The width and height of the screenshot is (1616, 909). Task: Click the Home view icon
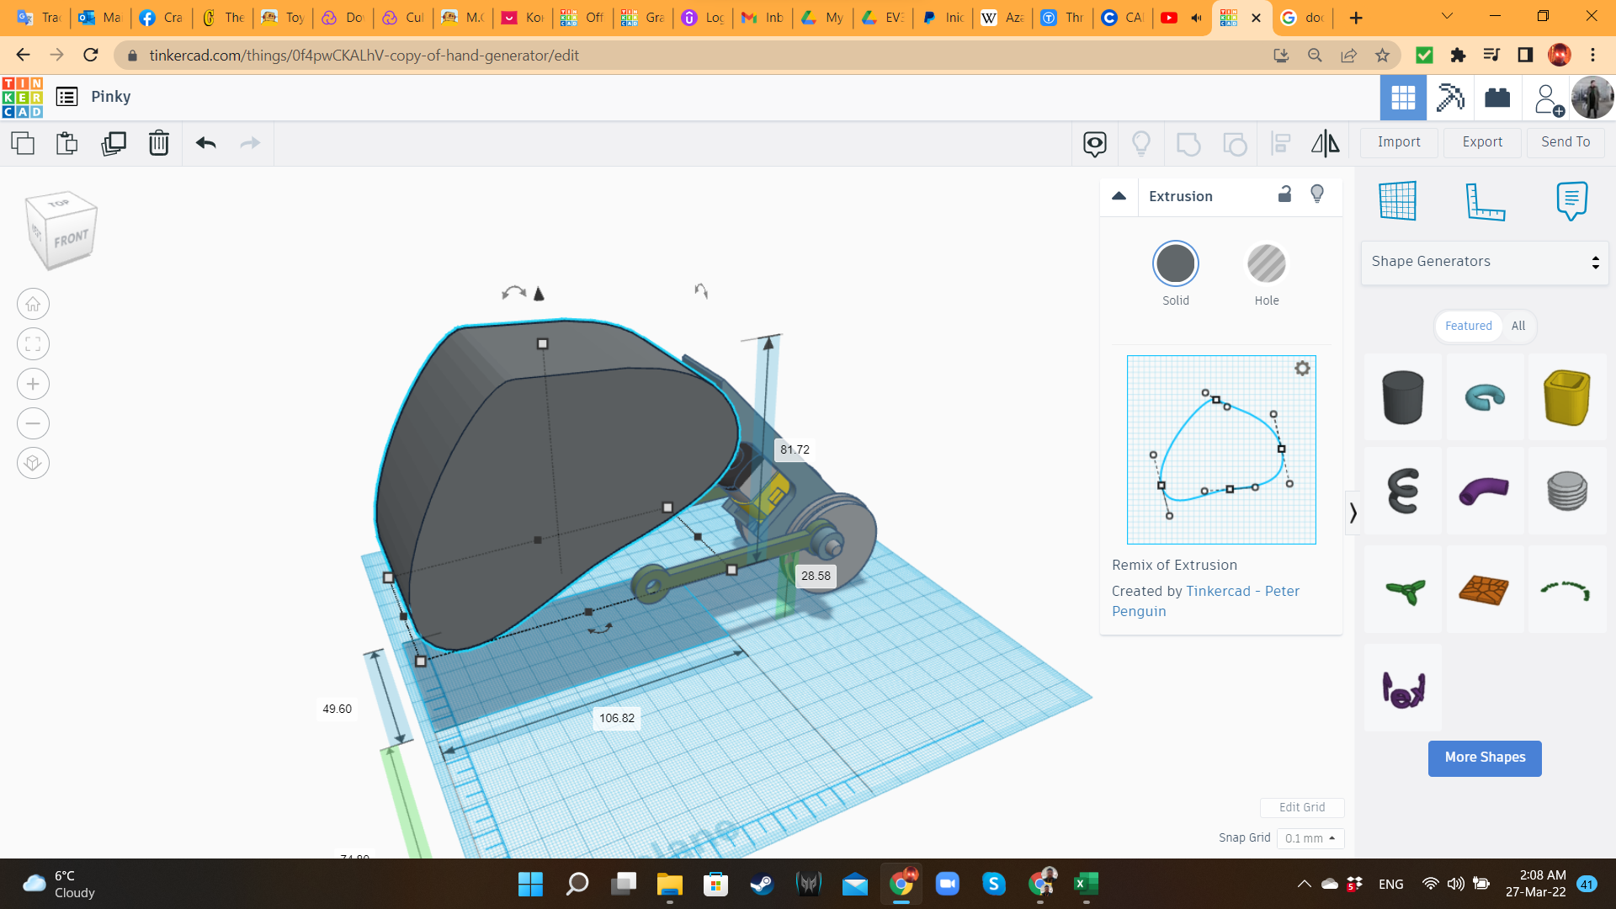pos(33,304)
